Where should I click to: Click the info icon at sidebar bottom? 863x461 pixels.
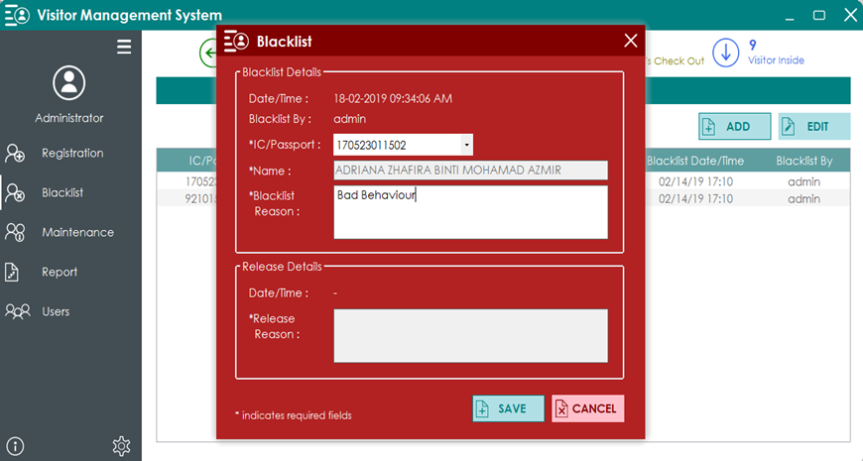pos(16,446)
